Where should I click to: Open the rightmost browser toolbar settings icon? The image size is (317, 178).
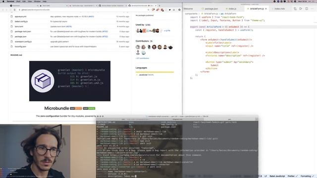(179, 10)
